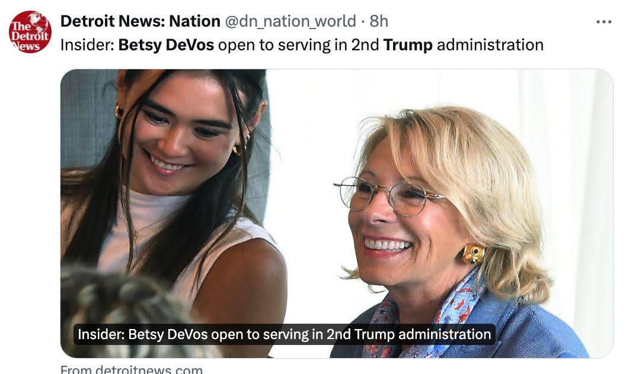The height and width of the screenshot is (374, 626).
Task: Click the 8h post timestamp
Action: pyautogui.click(x=379, y=21)
